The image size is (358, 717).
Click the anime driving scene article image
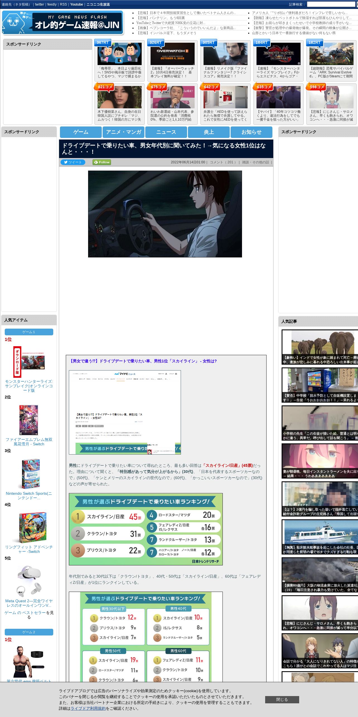point(165,214)
